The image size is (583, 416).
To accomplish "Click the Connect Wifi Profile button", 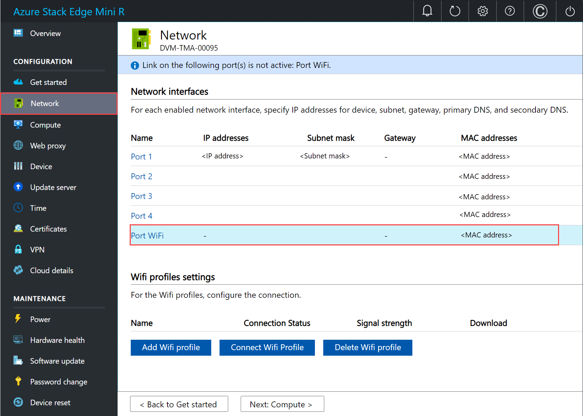I will point(267,347).
